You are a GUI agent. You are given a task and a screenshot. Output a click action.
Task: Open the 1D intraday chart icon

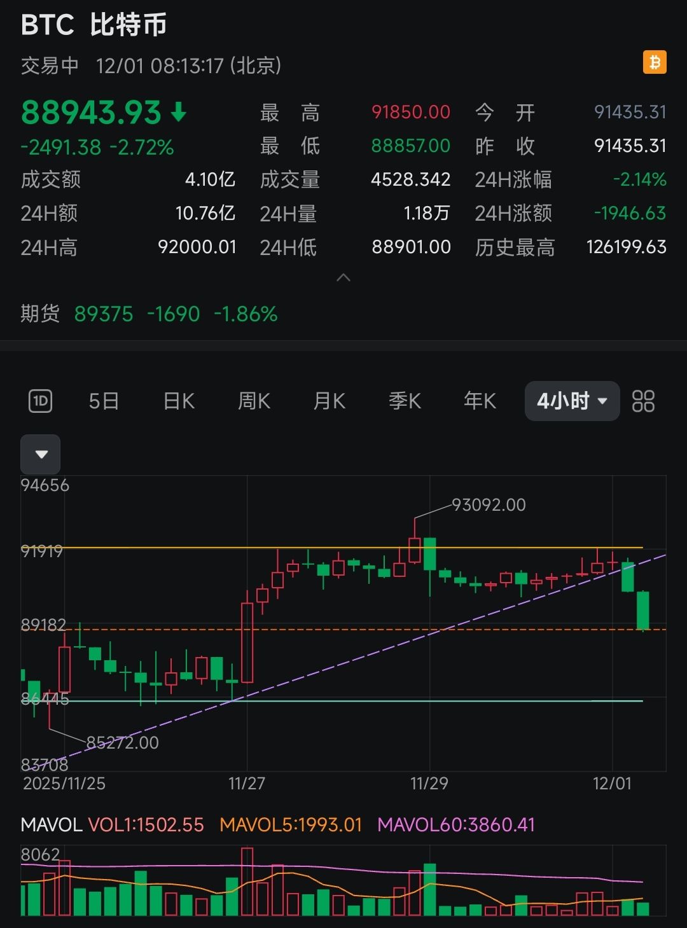click(x=41, y=401)
